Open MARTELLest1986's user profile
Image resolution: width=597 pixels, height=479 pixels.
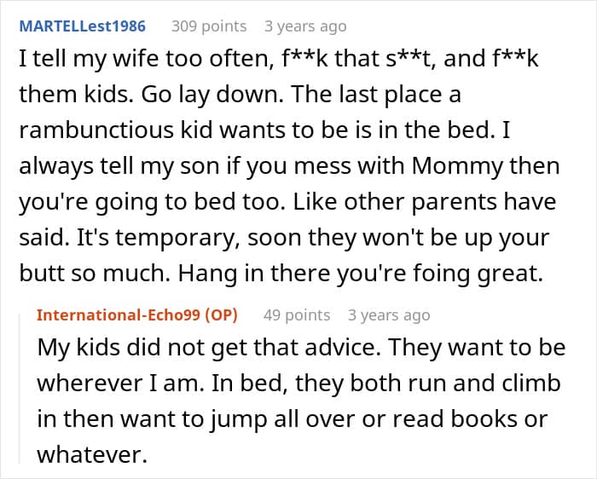pos(82,26)
